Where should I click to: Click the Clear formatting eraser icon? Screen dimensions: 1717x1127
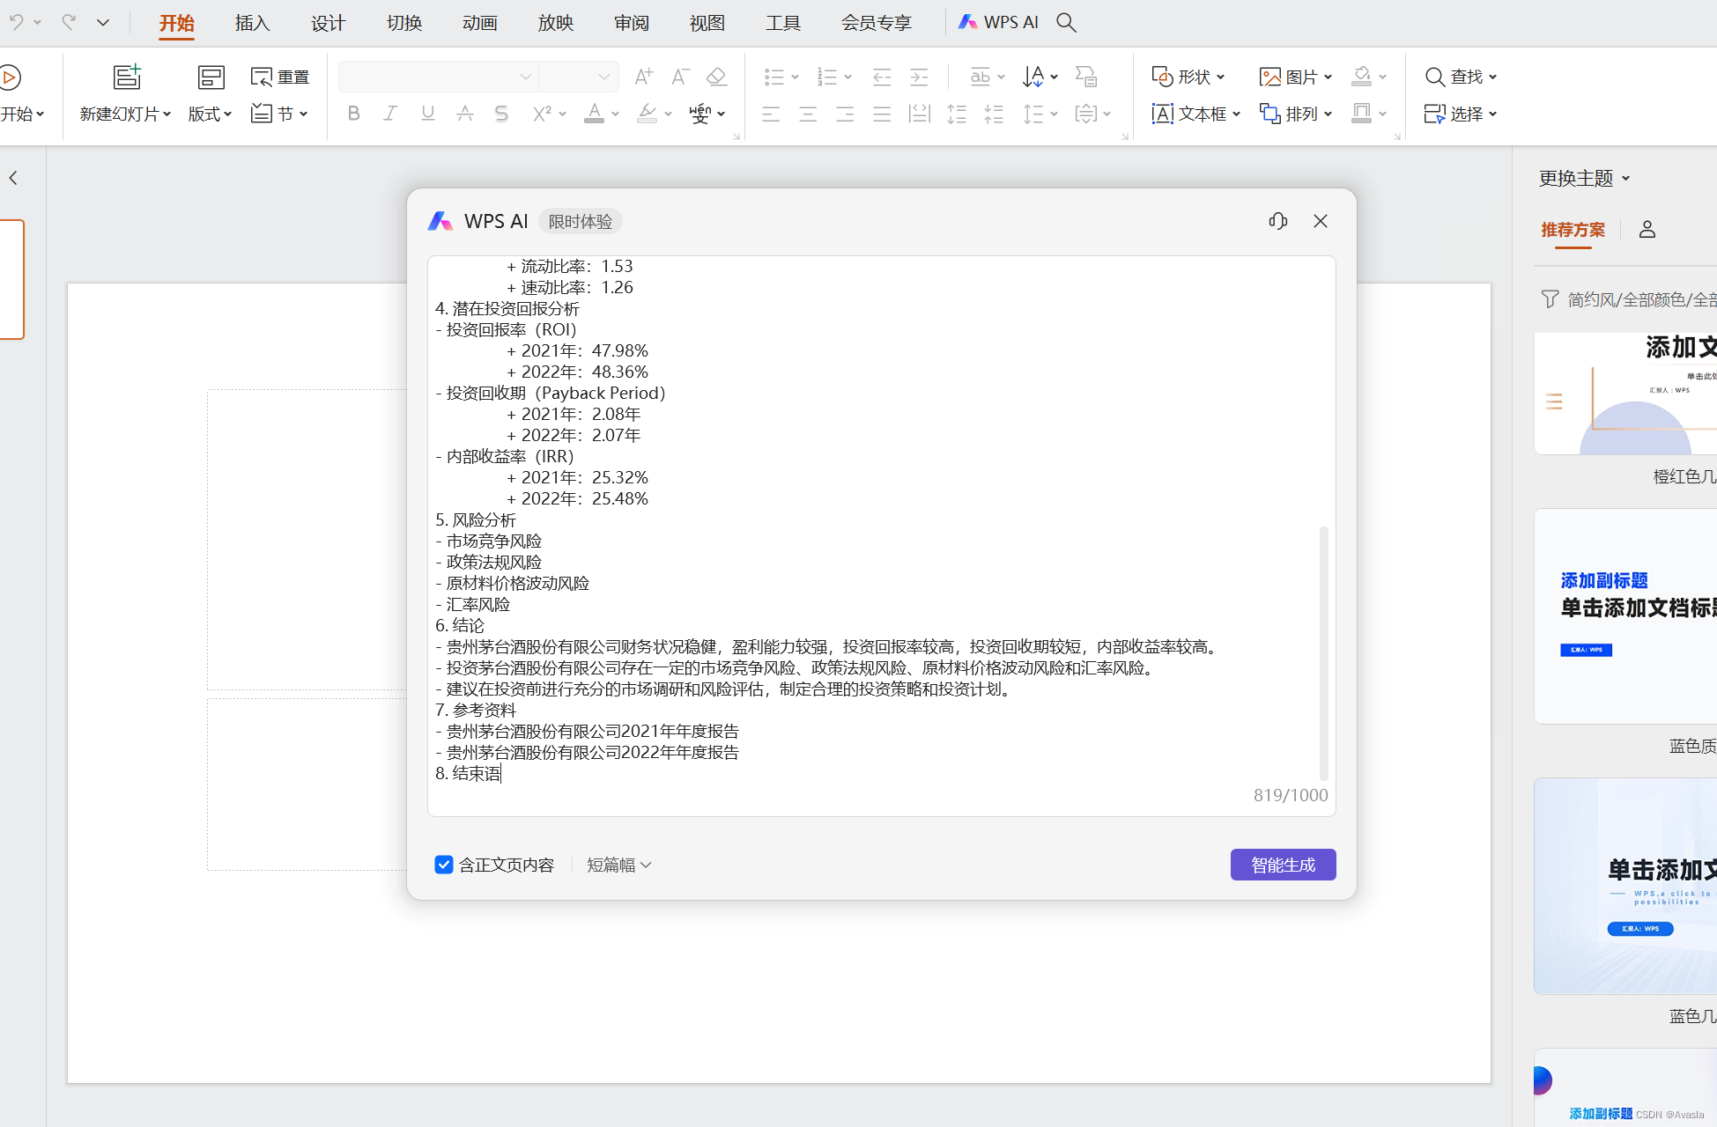tap(716, 77)
